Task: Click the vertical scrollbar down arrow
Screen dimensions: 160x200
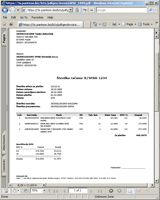Action: pos(156,181)
